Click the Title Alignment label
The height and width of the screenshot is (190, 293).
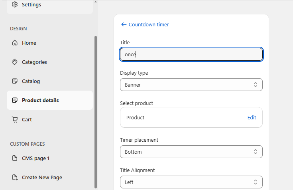[x=138, y=170]
